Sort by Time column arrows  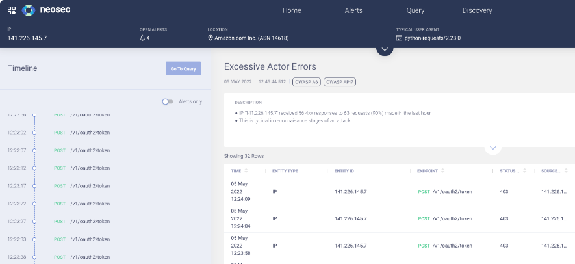click(x=246, y=171)
